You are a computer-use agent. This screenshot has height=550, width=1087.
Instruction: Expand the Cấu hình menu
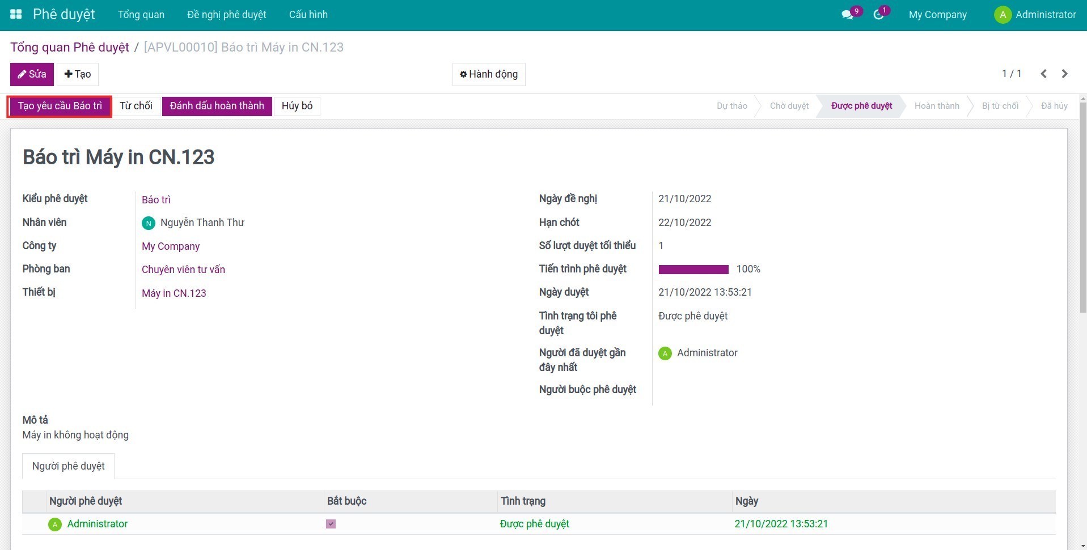coord(308,15)
